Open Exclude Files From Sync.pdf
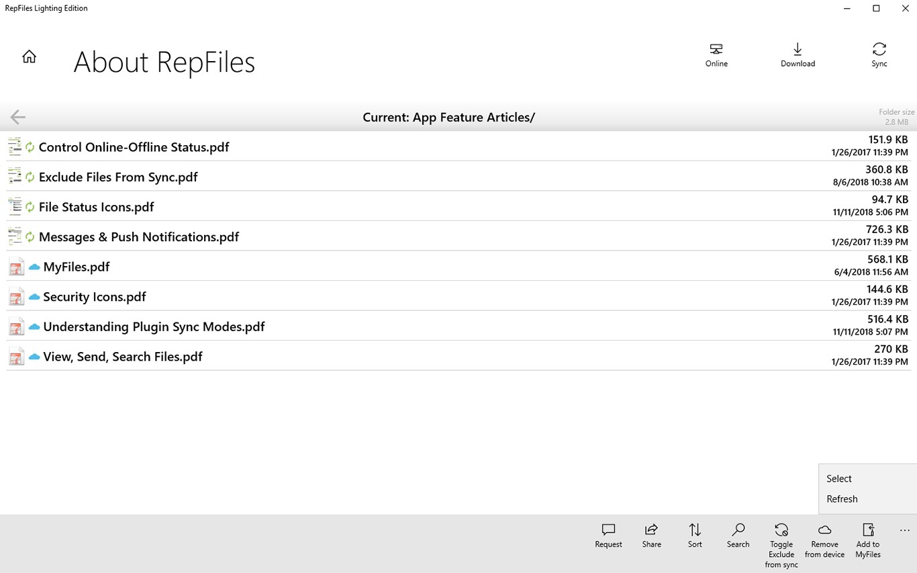 118,177
